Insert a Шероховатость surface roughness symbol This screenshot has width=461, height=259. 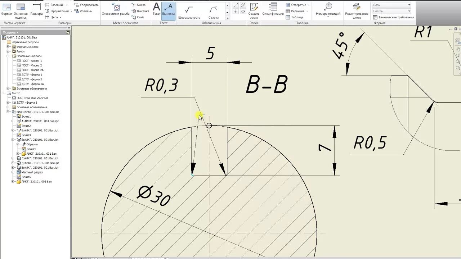(189, 12)
